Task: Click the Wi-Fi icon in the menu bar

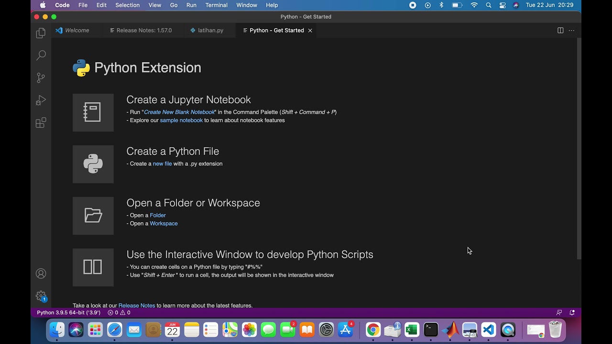Action: click(474, 5)
